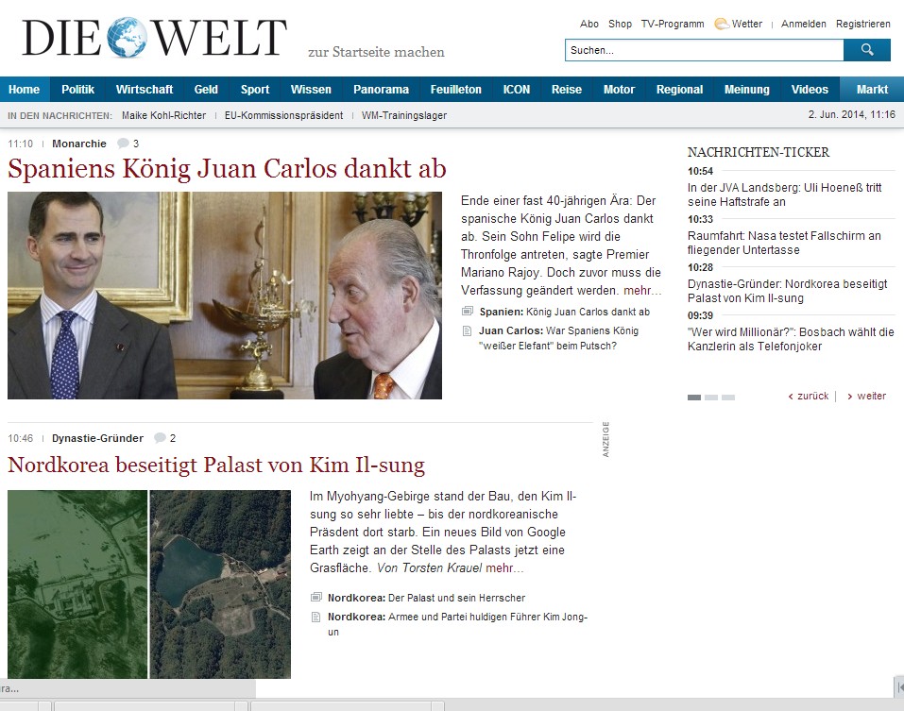904x711 pixels.
Task: Switch to the Feuilleton section tab
Action: 455,90
